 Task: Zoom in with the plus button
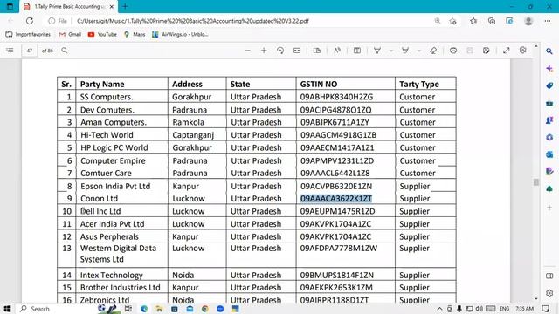point(264,51)
